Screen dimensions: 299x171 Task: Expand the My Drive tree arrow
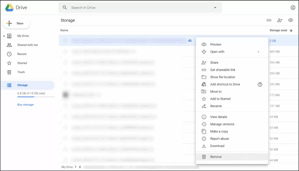[x=4, y=36]
